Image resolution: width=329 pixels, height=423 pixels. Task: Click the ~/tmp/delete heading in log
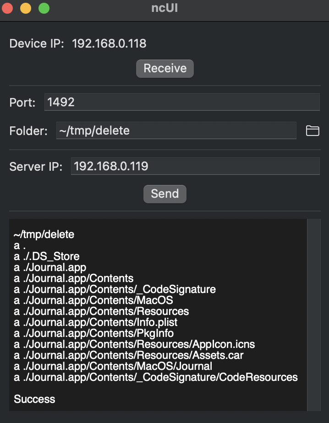click(x=44, y=234)
